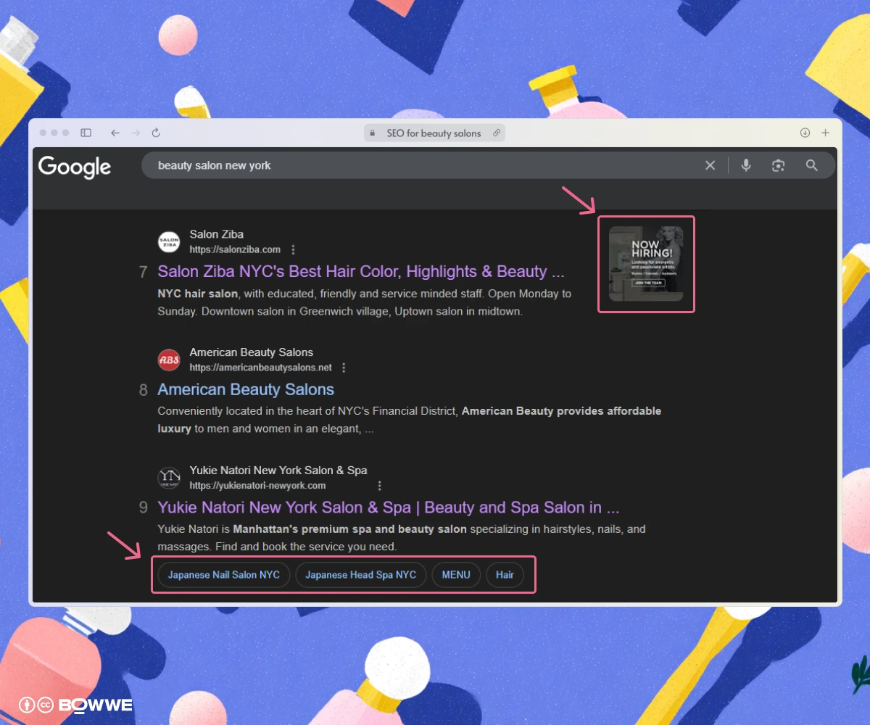Open browser downloads icon
Viewport: 870px width, 725px height.
[x=805, y=133]
